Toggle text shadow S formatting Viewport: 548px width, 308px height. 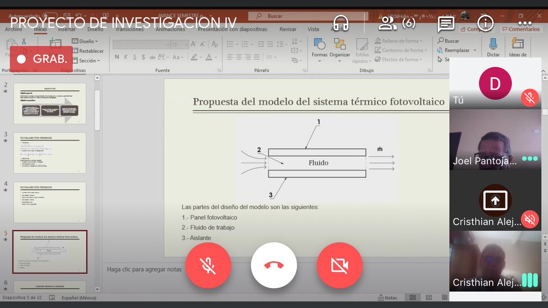[143, 57]
